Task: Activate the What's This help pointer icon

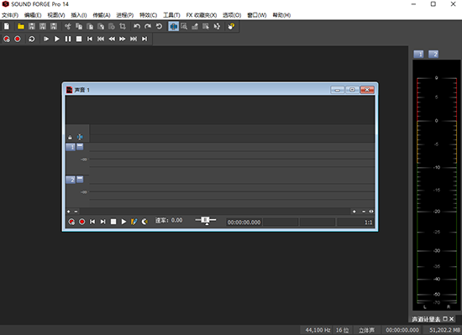Action: (x=231, y=27)
